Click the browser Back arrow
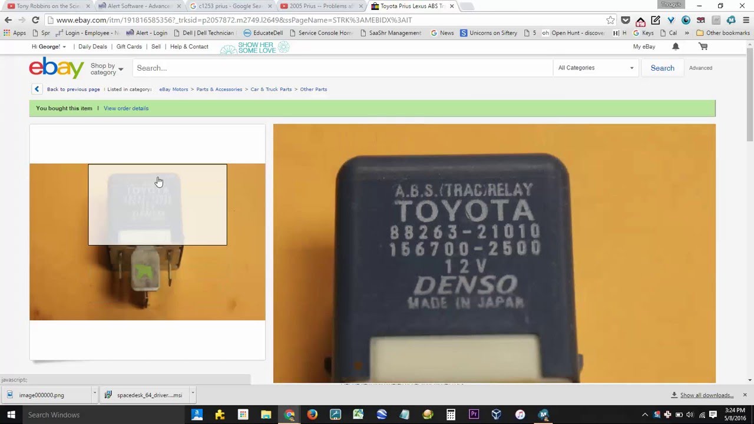Screen dimensions: 754x424 (8, 20)
